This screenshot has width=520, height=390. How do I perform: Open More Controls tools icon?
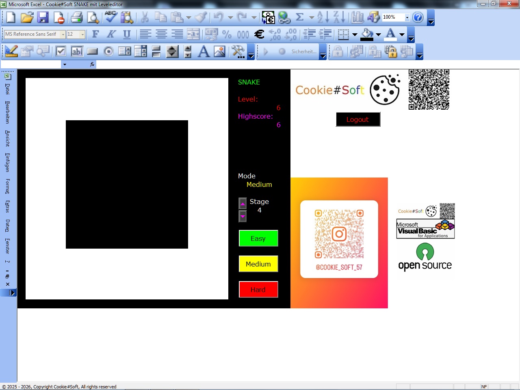238,52
